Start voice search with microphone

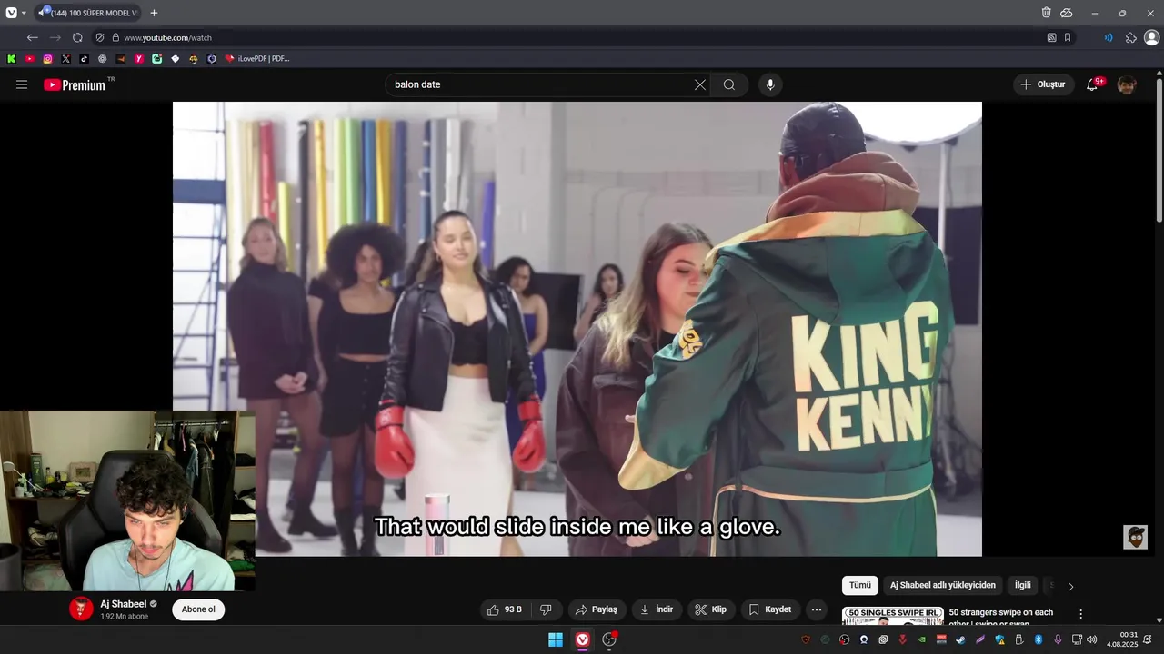[x=770, y=84]
